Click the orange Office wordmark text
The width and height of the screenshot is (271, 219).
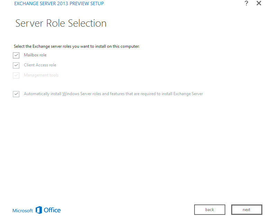click(x=52, y=210)
